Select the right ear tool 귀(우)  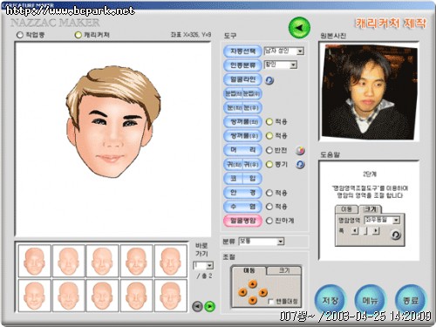pos(252,165)
